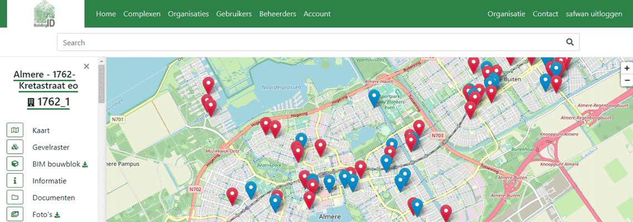The height and width of the screenshot is (222, 633).
Task: Click the Documenten folder icon
Action: coord(14,198)
